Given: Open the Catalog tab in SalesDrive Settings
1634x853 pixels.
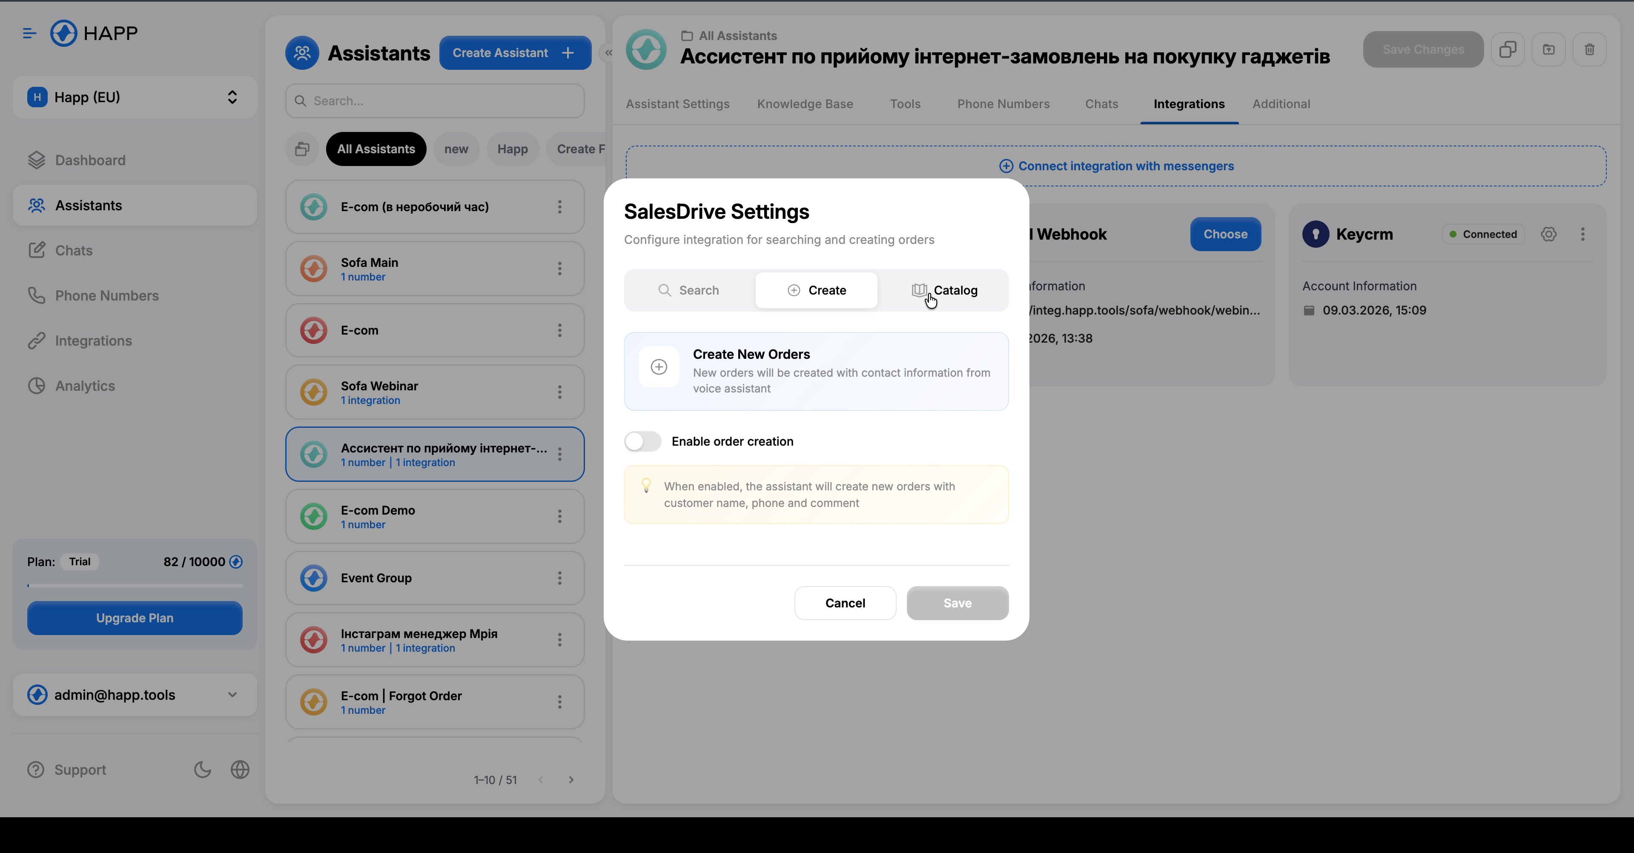Looking at the screenshot, I should pyautogui.click(x=945, y=290).
